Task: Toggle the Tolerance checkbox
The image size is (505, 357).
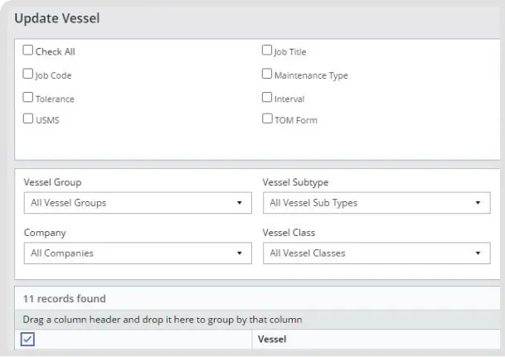Action: click(x=28, y=98)
